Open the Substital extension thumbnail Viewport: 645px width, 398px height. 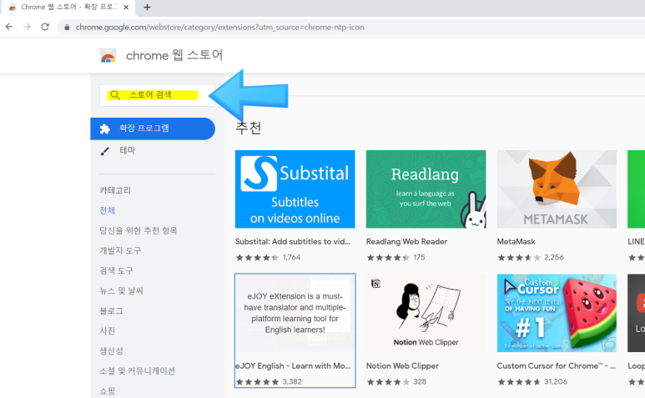295,189
